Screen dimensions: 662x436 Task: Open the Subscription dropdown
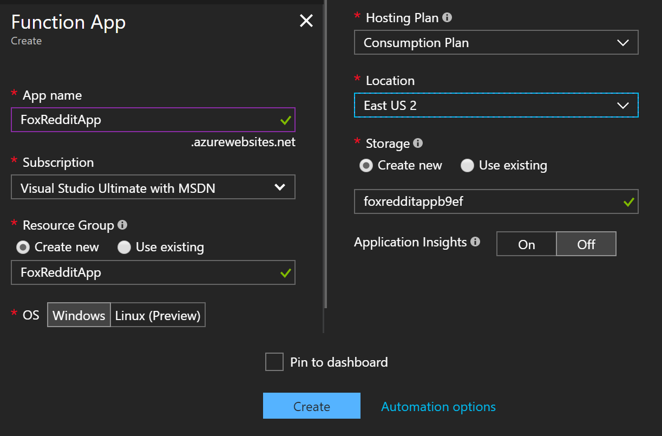153,187
